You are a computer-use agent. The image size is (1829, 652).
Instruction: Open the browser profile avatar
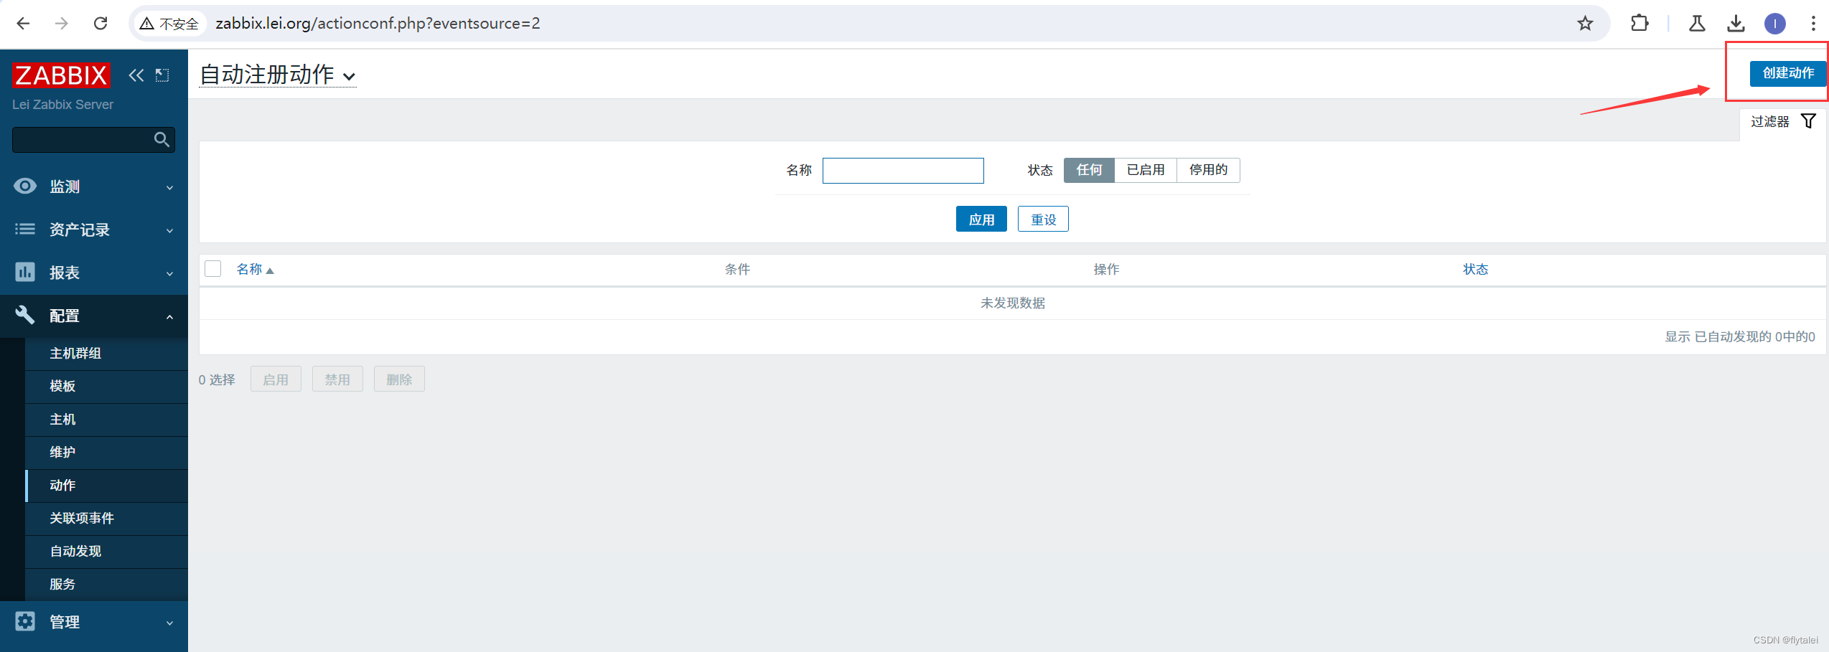pyautogui.click(x=1774, y=24)
